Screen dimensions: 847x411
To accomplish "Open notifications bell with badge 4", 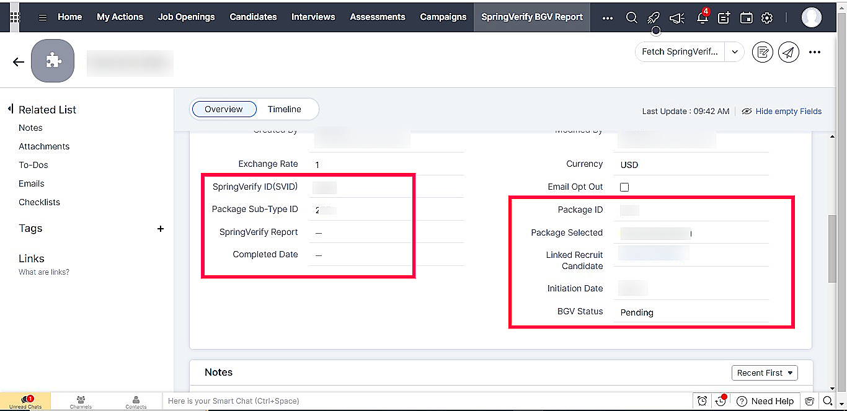I will pyautogui.click(x=702, y=17).
